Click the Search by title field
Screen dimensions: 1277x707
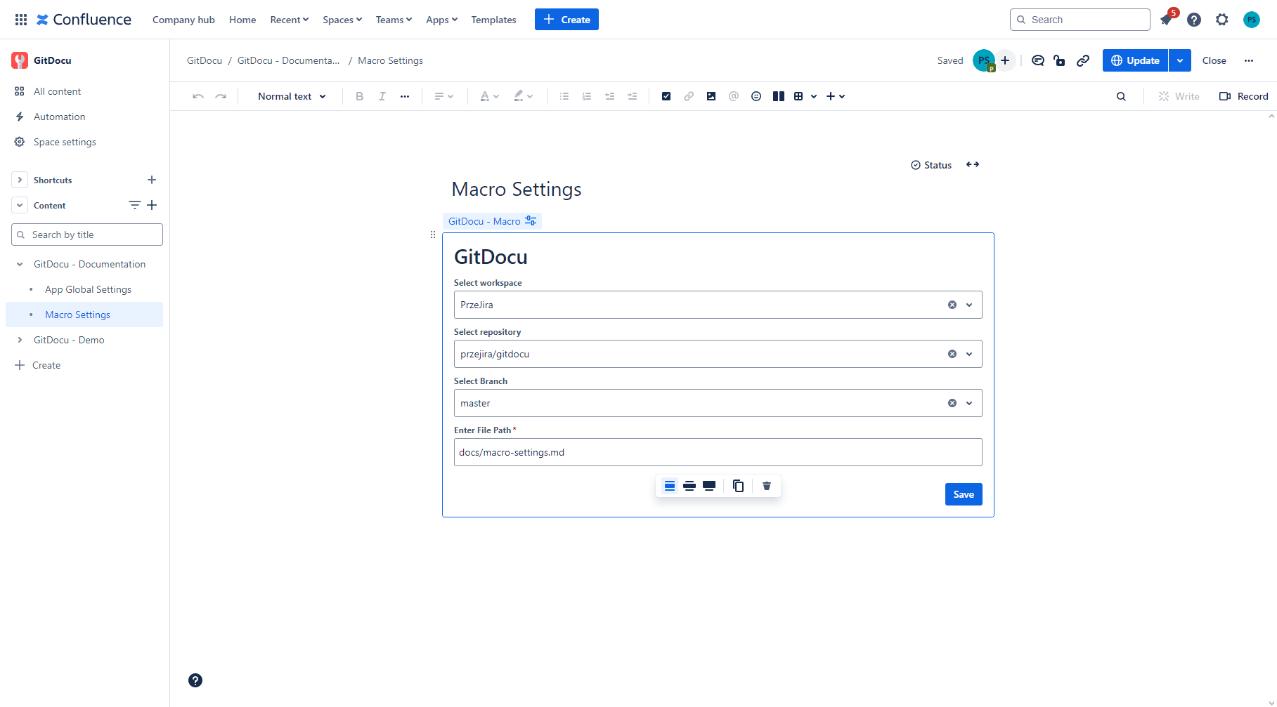(87, 234)
